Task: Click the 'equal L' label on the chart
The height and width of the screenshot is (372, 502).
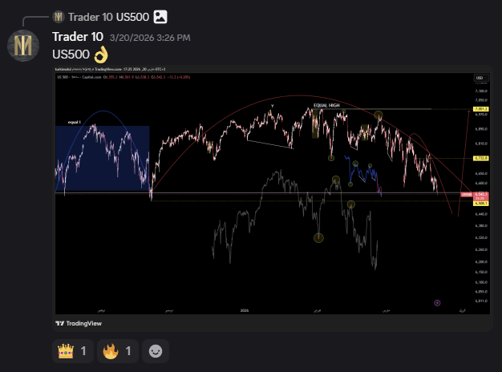Action: coord(75,122)
